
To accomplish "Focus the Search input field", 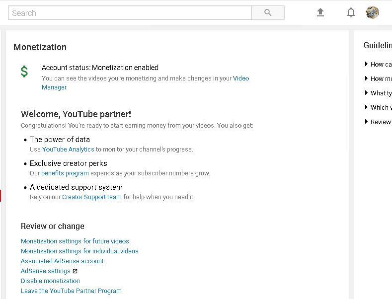I will point(130,12).
